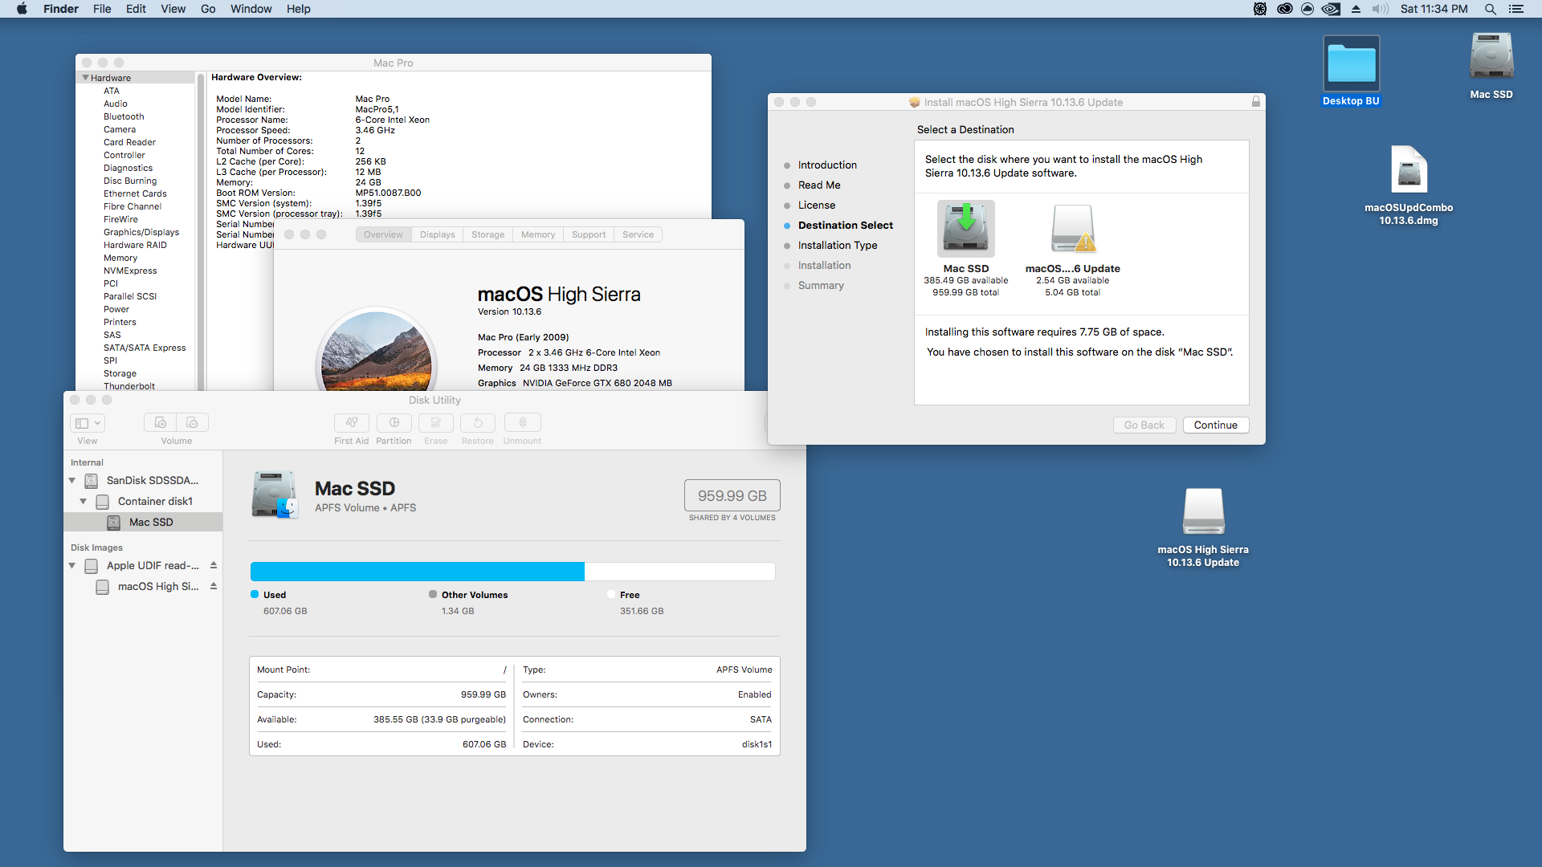This screenshot has width=1542, height=867.
Task: Open the Go menu
Action: 208,9
